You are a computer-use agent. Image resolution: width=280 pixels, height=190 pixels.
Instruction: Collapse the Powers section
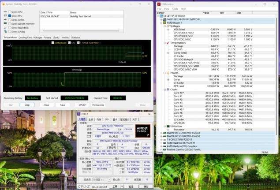click(x=164, y=73)
